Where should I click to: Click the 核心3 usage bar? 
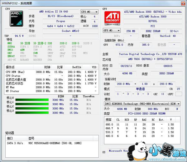coord(32,113)
